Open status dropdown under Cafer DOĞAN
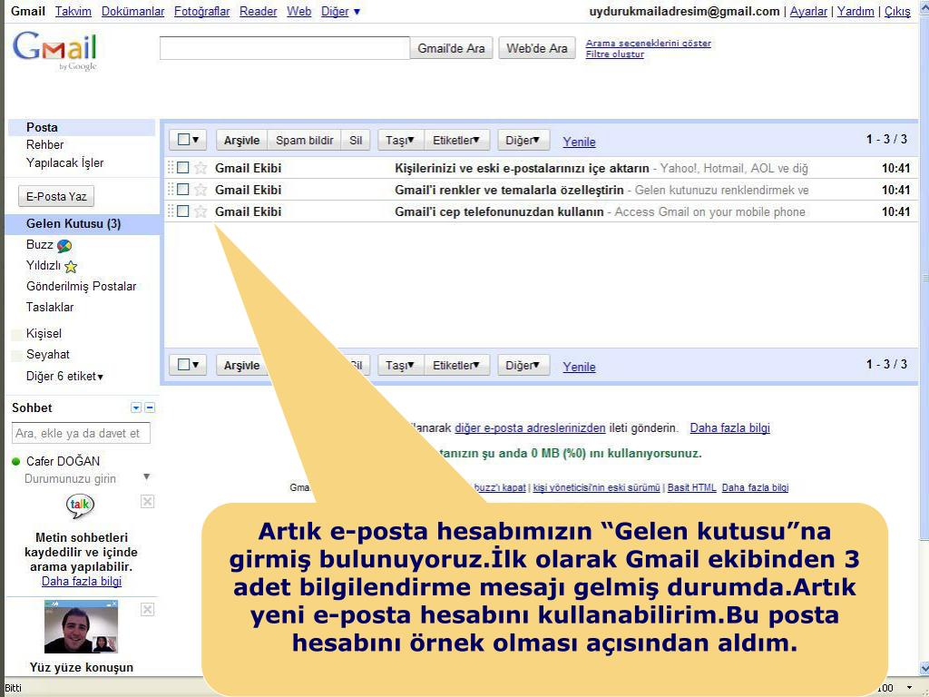The image size is (929, 697). coord(146,477)
